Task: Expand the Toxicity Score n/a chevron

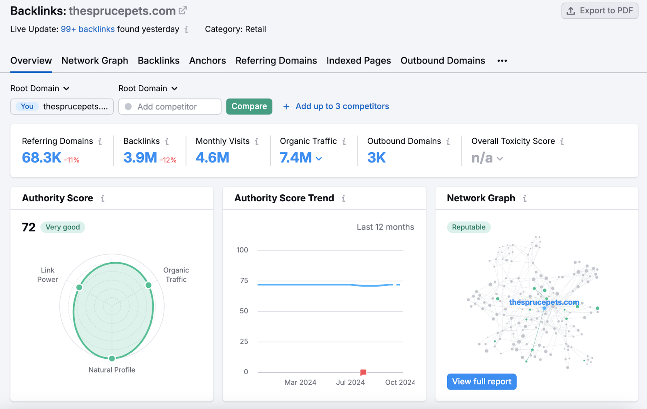Action: point(500,159)
